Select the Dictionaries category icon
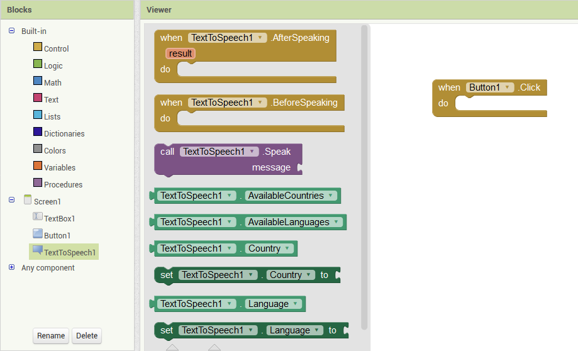Image resolution: width=578 pixels, height=351 pixels. pos(38,132)
